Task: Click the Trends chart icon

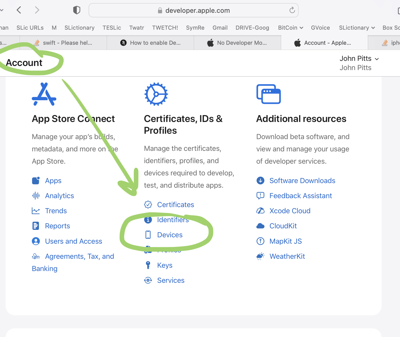Action: (x=36, y=211)
